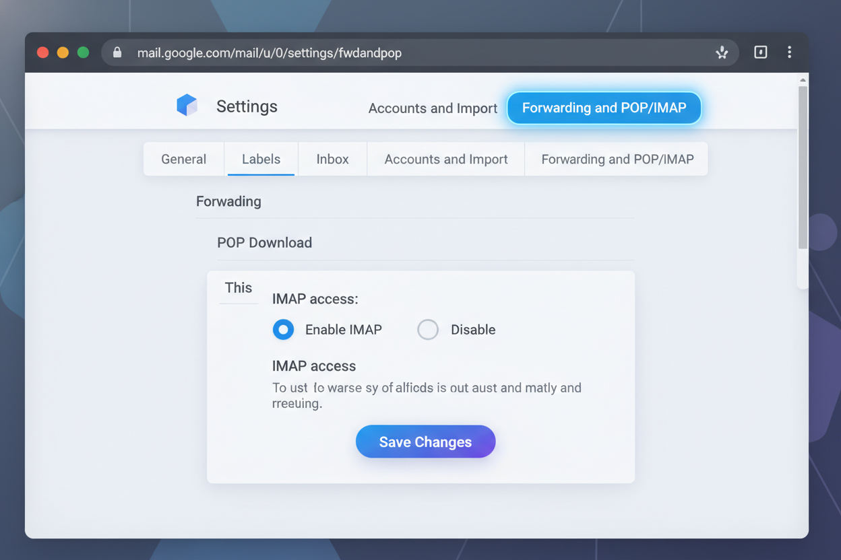Switch to the General tab
This screenshot has width=841, height=560.
point(183,160)
